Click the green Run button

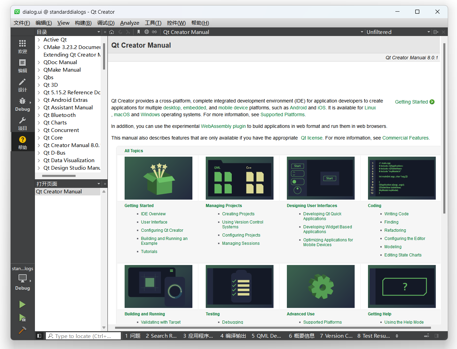pos(22,304)
